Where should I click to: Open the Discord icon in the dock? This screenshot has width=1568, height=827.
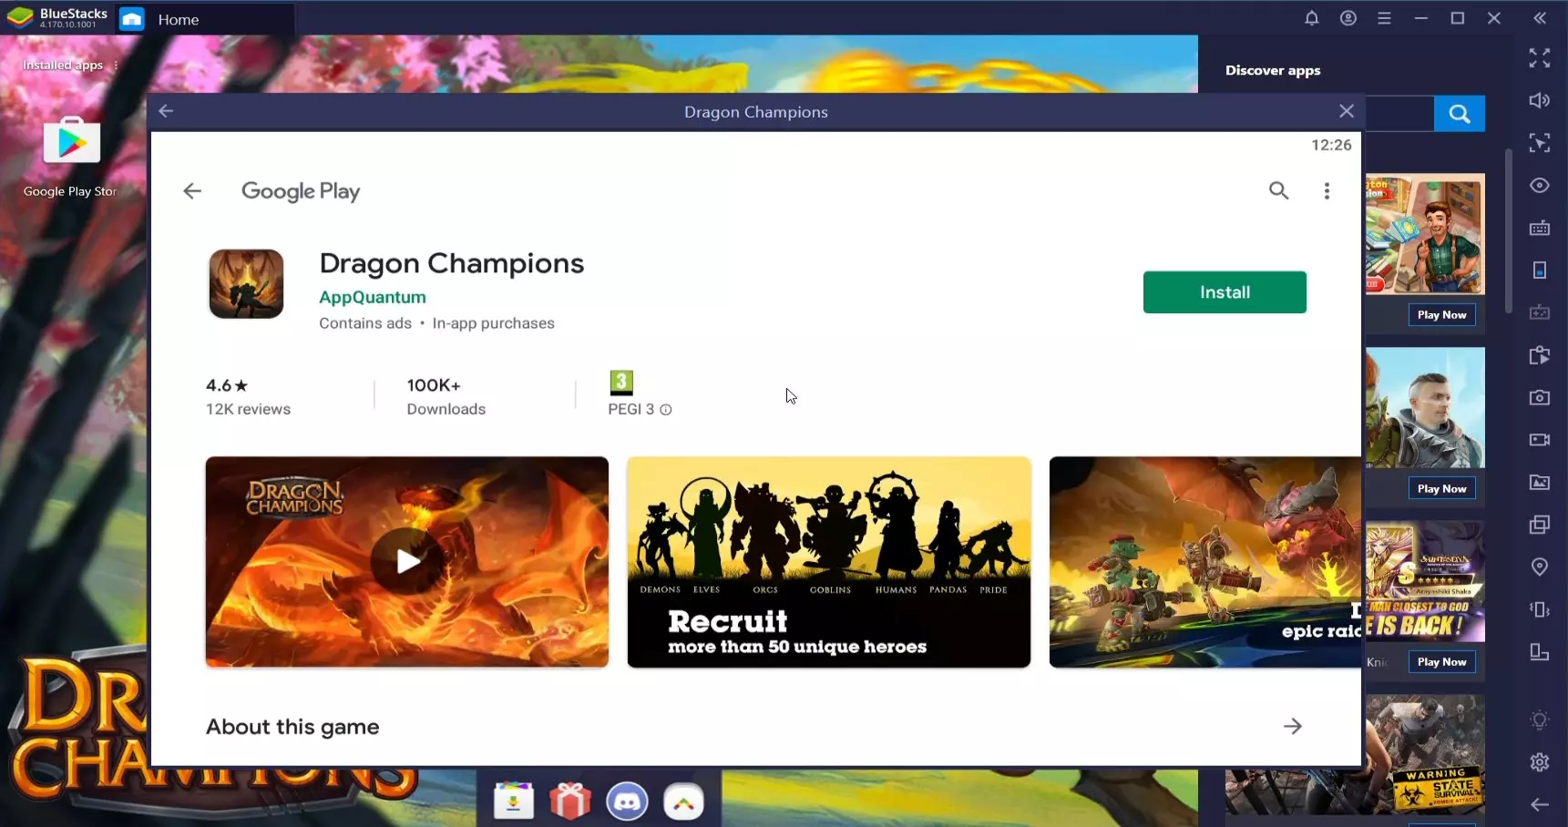(x=627, y=801)
